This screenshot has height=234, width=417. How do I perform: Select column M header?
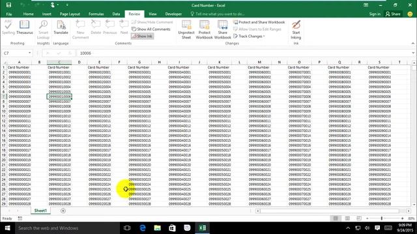(x=259, y=62)
